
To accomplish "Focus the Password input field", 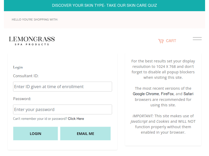I will coord(62,109).
